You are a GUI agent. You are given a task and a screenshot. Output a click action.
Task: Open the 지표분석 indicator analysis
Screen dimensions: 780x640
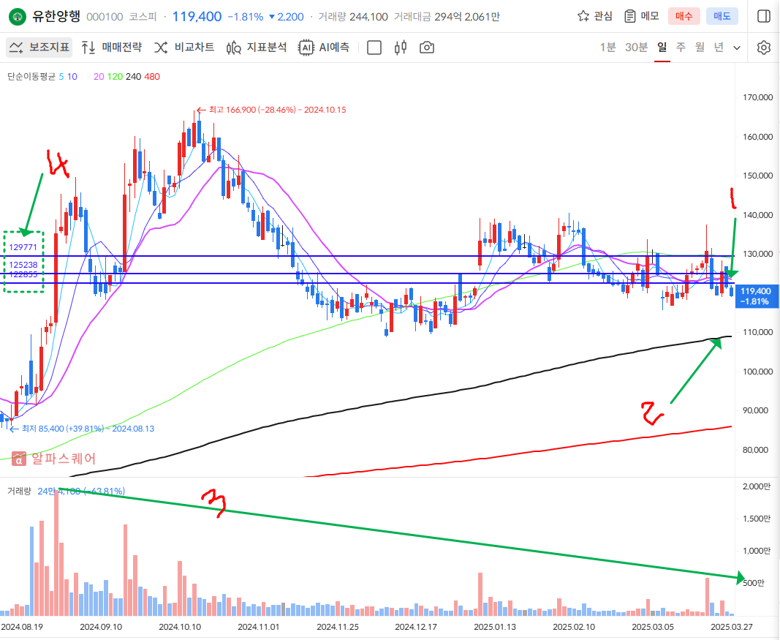tap(256, 48)
